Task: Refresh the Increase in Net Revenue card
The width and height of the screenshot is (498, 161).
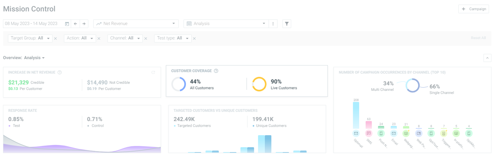Action: tap(153, 72)
